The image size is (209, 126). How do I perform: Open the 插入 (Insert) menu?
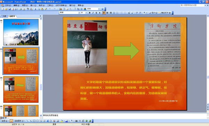coord(33,5)
